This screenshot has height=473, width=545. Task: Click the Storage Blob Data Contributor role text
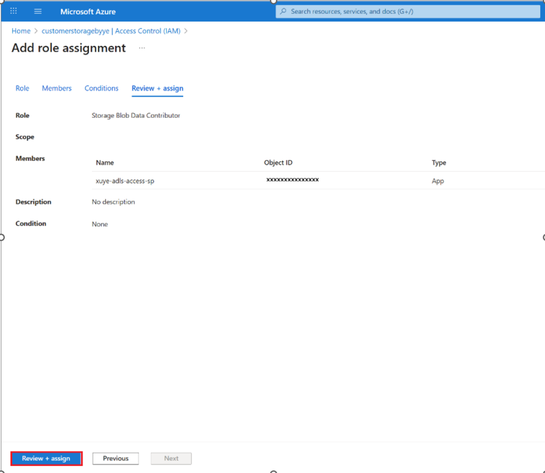pos(136,115)
